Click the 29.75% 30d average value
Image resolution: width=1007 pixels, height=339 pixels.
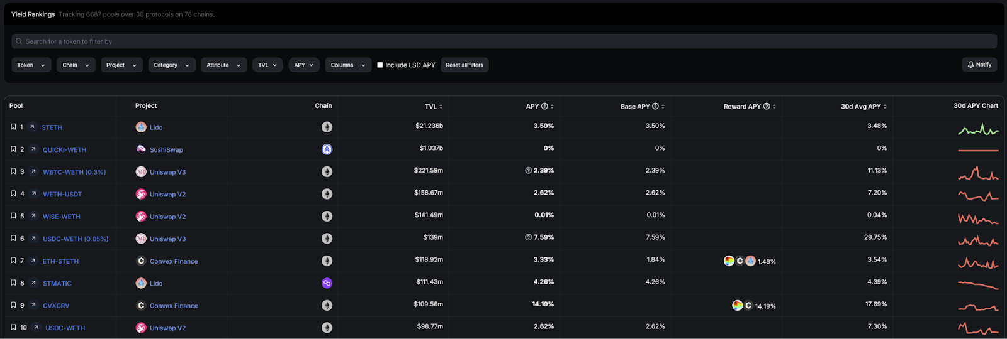tap(875, 237)
